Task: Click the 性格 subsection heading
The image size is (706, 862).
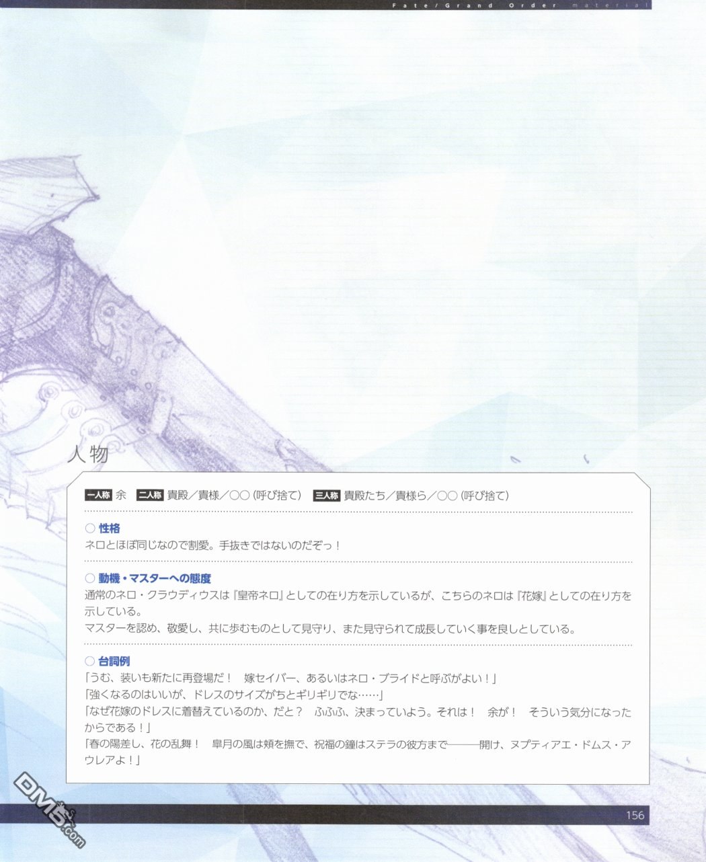Action: [110, 529]
